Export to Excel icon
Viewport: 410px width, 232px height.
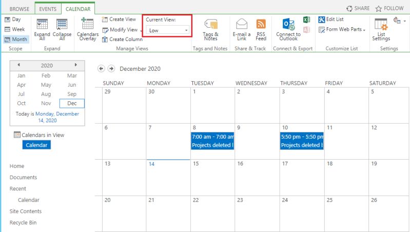click(x=307, y=20)
